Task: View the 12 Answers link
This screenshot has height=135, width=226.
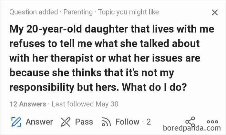Action: [x=28, y=104]
